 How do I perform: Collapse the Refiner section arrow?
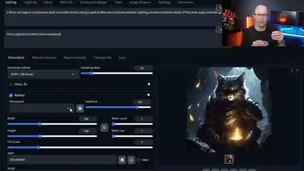pyautogui.click(x=149, y=95)
